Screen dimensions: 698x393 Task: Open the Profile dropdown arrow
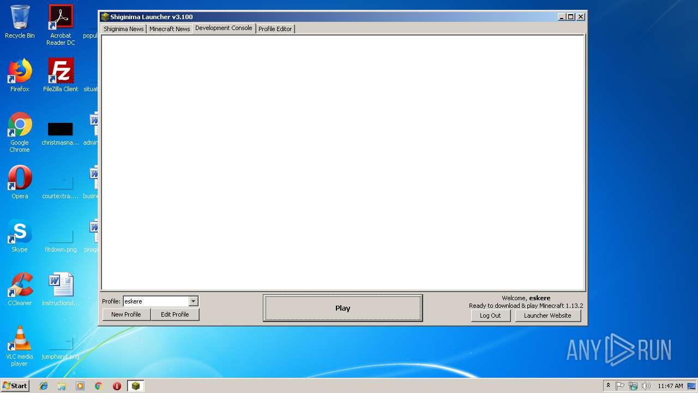click(193, 301)
